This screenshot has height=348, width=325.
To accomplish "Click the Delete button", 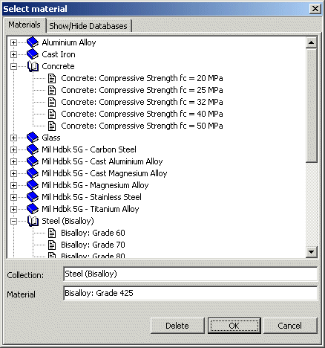I will click(x=177, y=326).
